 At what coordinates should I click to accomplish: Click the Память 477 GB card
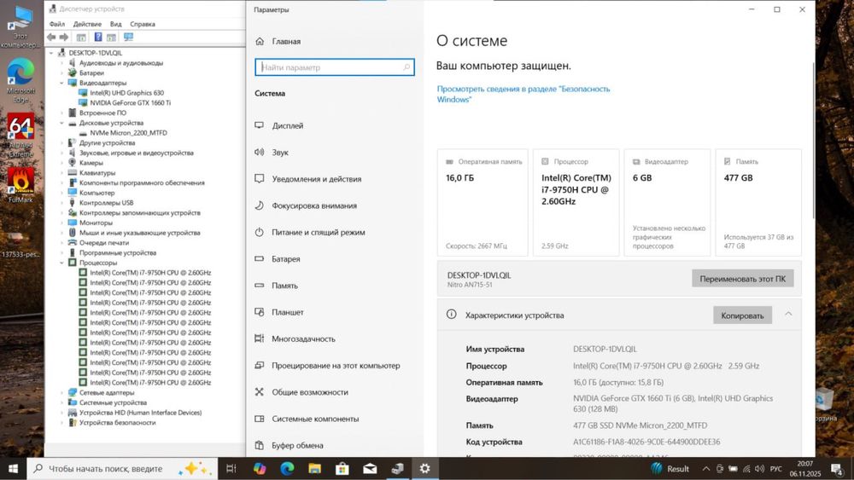coord(758,202)
